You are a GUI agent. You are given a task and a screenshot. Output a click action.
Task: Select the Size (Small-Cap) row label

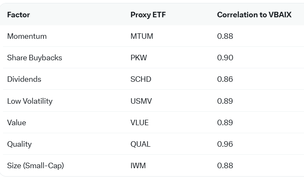click(35, 166)
